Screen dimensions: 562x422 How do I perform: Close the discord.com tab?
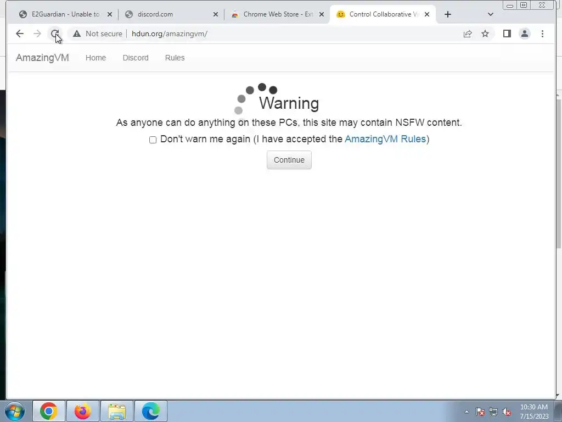[215, 14]
